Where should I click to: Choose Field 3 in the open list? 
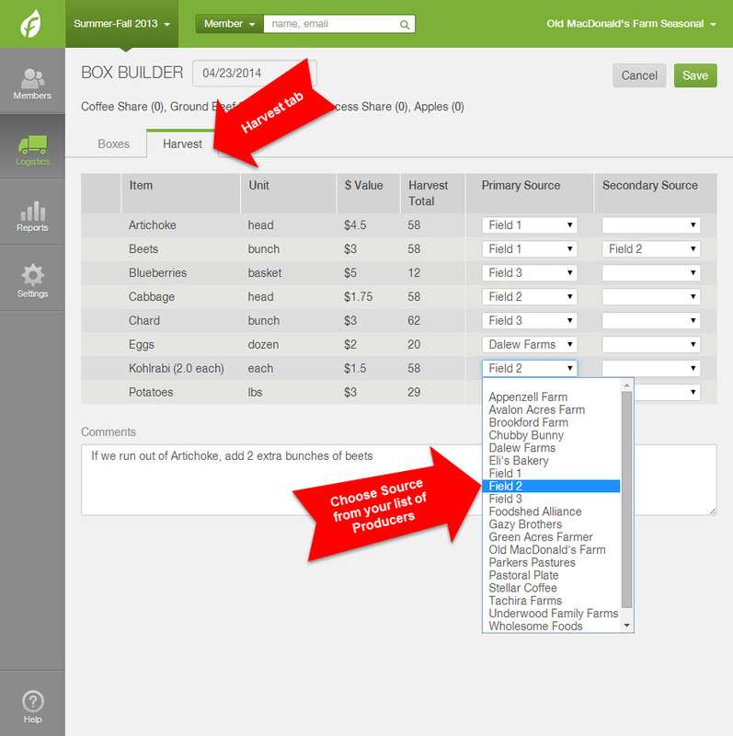(552, 499)
